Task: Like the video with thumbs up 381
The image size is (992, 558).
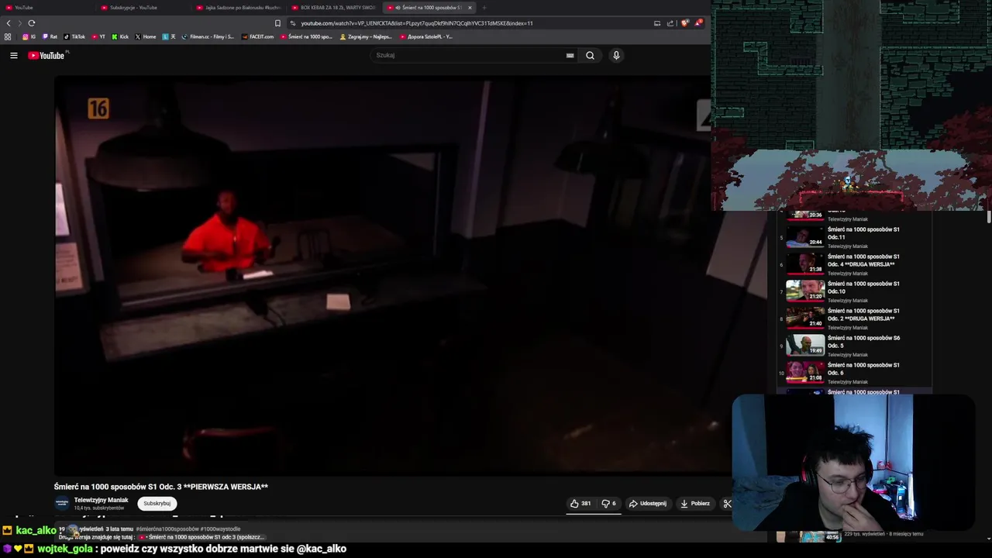Action: pos(580,504)
